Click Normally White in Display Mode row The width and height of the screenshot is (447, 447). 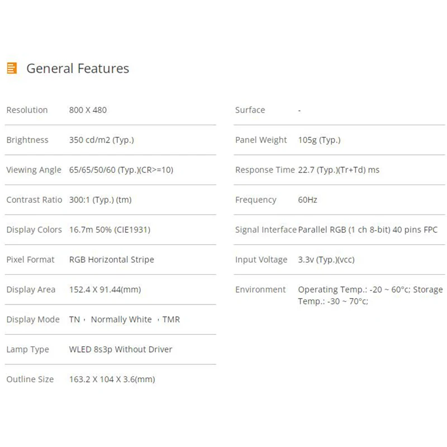tap(121, 320)
